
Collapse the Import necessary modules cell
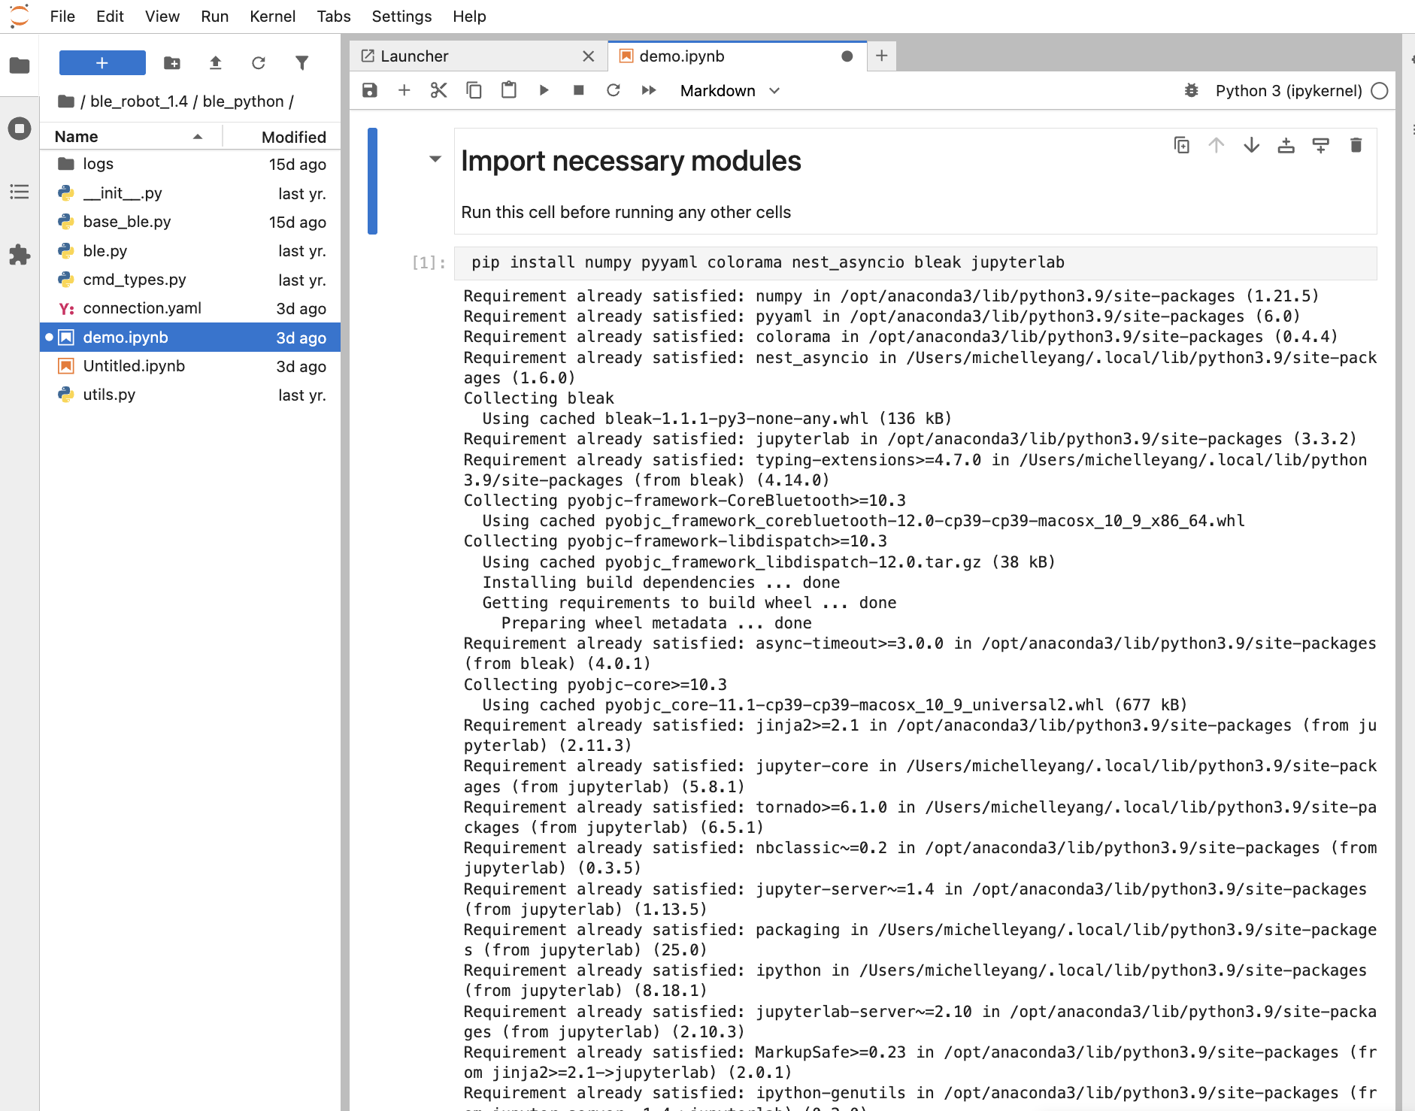(435, 159)
